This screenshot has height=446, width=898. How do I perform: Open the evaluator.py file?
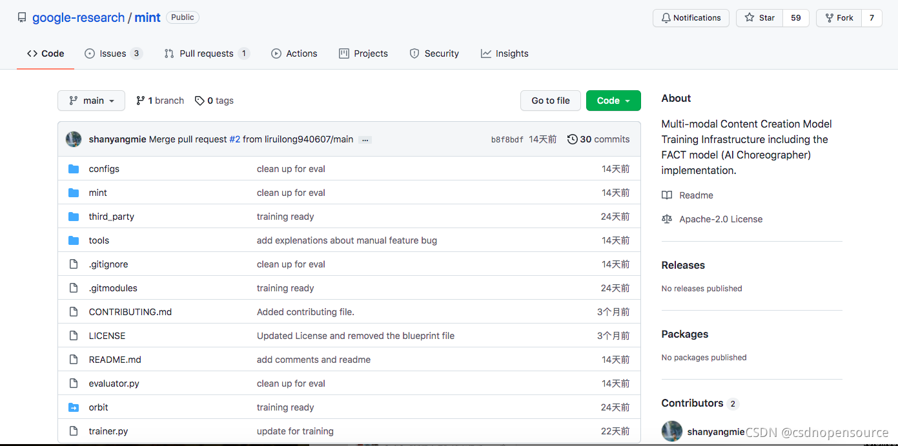tap(114, 383)
